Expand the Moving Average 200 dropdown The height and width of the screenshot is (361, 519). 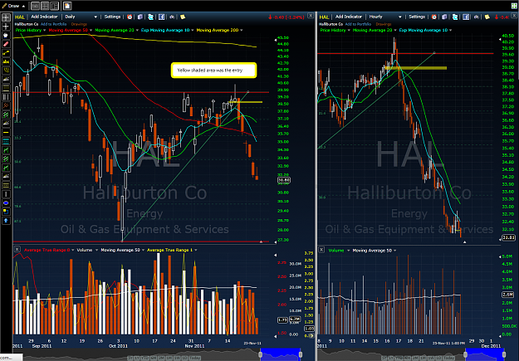click(242, 31)
